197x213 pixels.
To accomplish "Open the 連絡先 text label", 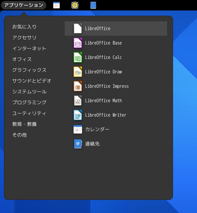I will [x=93, y=144].
